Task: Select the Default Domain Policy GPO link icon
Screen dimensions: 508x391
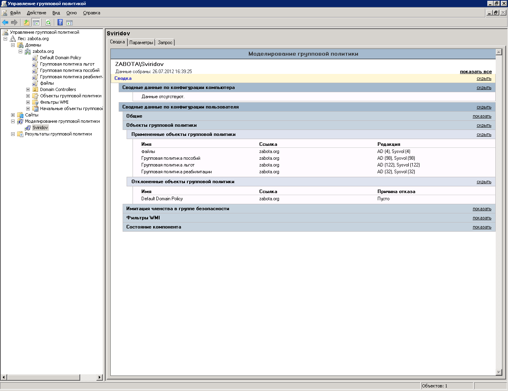Action: 35,58
